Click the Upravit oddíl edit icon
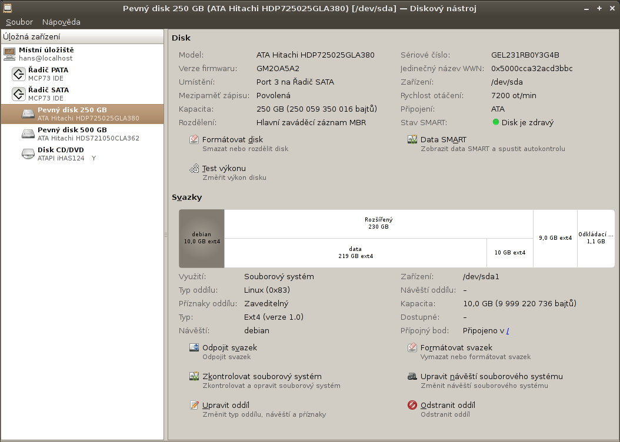 194,406
